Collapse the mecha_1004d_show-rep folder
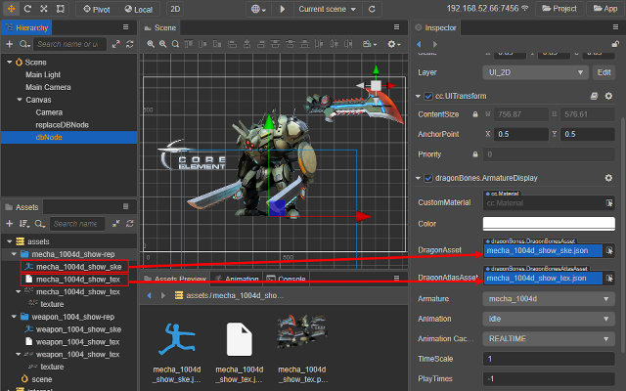 coord(14,254)
